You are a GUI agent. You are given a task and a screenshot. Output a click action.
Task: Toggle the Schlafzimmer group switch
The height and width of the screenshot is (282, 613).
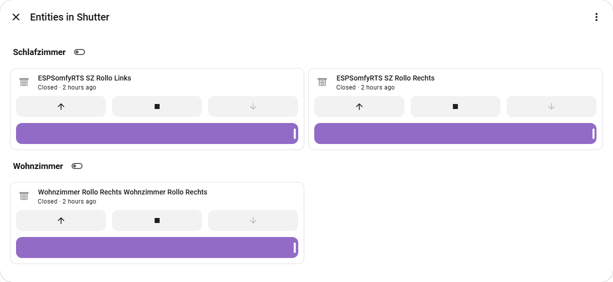80,52
